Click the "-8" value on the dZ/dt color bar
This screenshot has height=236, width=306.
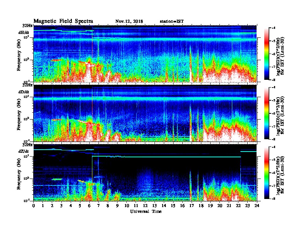[x=274, y=199]
